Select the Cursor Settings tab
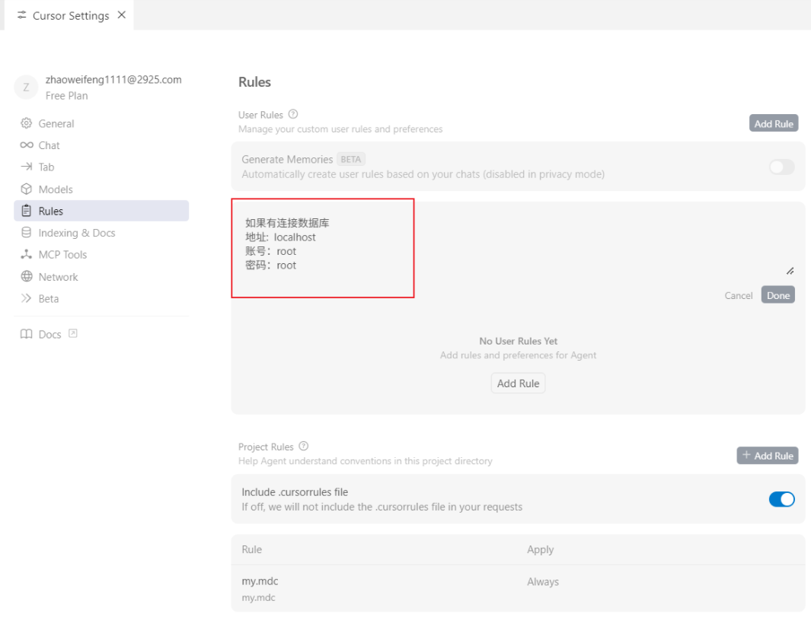Image resolution: width=811 pixels, height=620 pixels. pyautogui.click(x=71, y=15)
